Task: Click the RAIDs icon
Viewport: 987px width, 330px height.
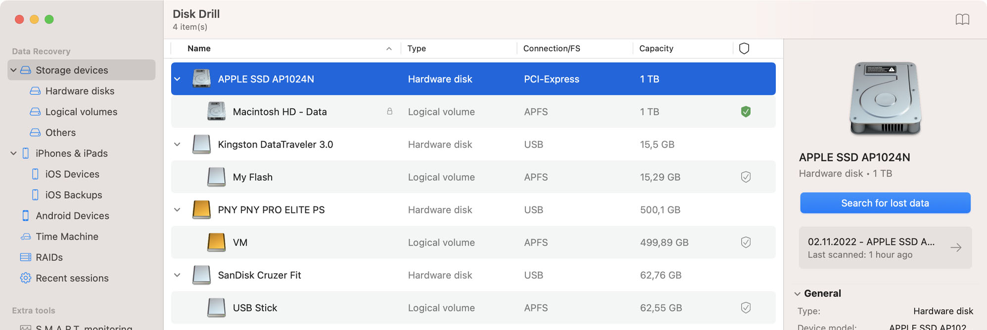Action: 26,257
